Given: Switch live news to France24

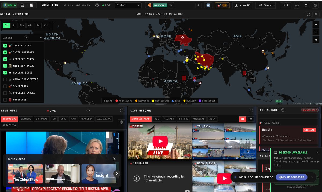Looking at the screenshot, I should pos(86,119).
